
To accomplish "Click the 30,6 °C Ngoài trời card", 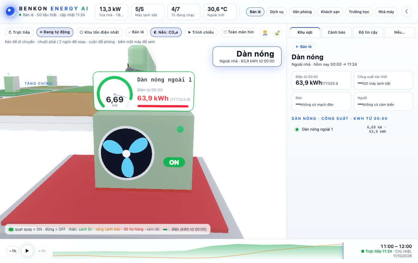I will (220, 12).
